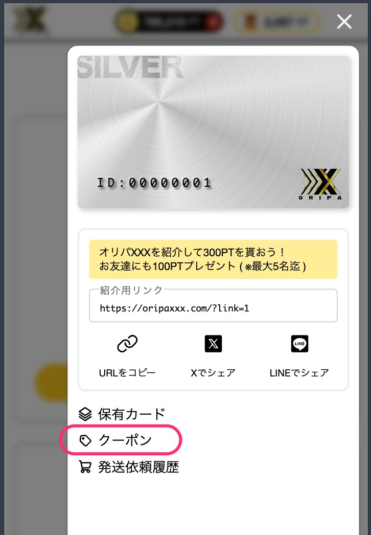This screenshot has width=371, height=535.
Task: Open the 保有カード menu item
Action: pos(122,414)
